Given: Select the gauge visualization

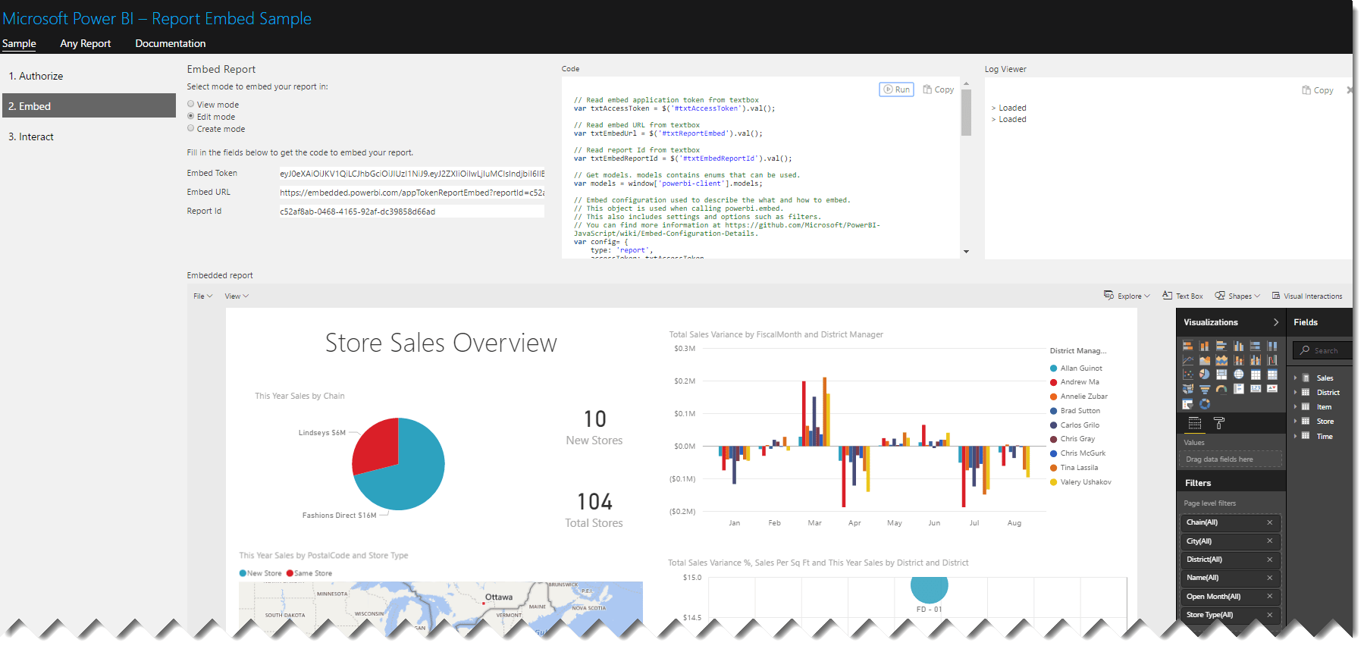Looking at the screenshot, I should pos(1221,389).
